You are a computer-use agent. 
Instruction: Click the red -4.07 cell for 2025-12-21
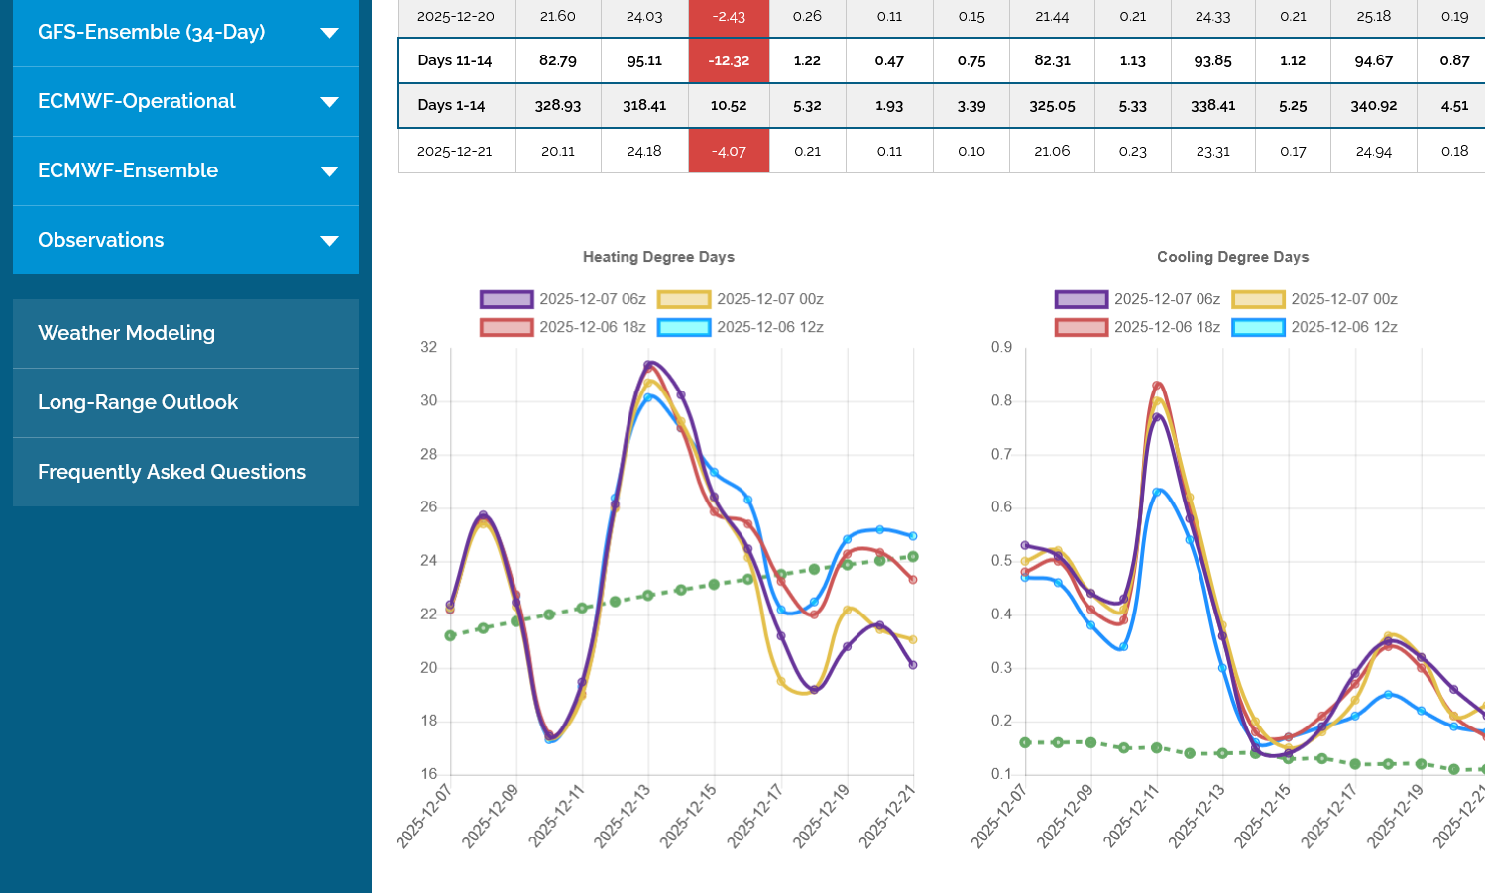pos(729,151)
